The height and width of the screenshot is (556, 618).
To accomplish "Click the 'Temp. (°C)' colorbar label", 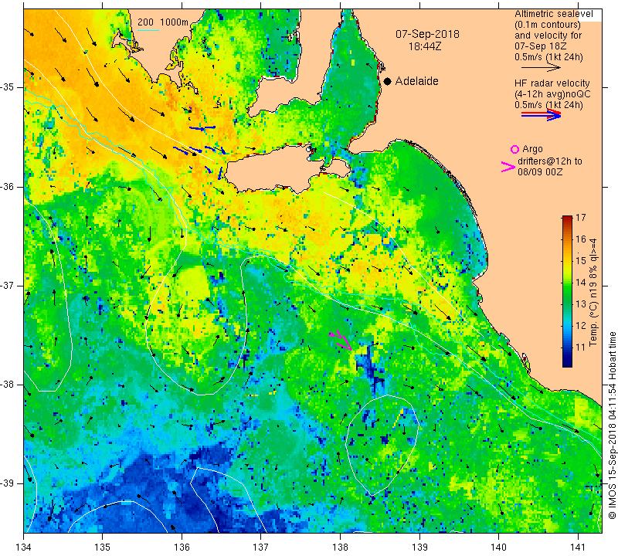I will pyautogui.click(x=593, y=324).
